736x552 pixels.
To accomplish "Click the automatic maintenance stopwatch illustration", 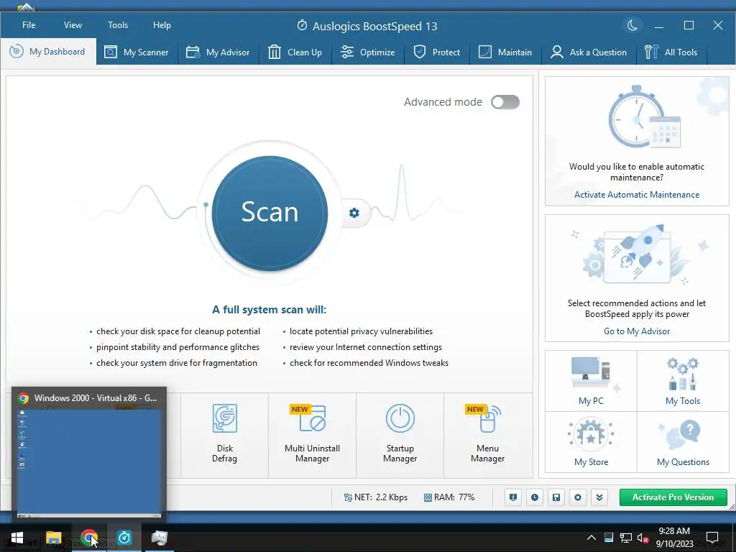I will point(645,116).
